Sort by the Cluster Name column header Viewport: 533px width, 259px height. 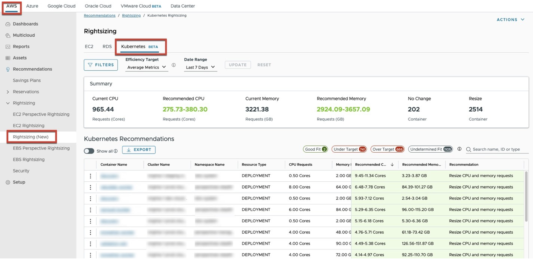(x=159, y=165)
